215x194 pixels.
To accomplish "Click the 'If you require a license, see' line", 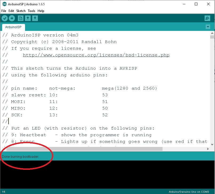I will pos(49,48).
